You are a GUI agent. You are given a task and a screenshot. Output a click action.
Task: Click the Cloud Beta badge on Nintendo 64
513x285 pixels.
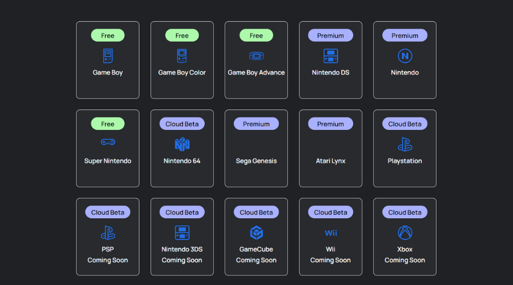(182, 124)
